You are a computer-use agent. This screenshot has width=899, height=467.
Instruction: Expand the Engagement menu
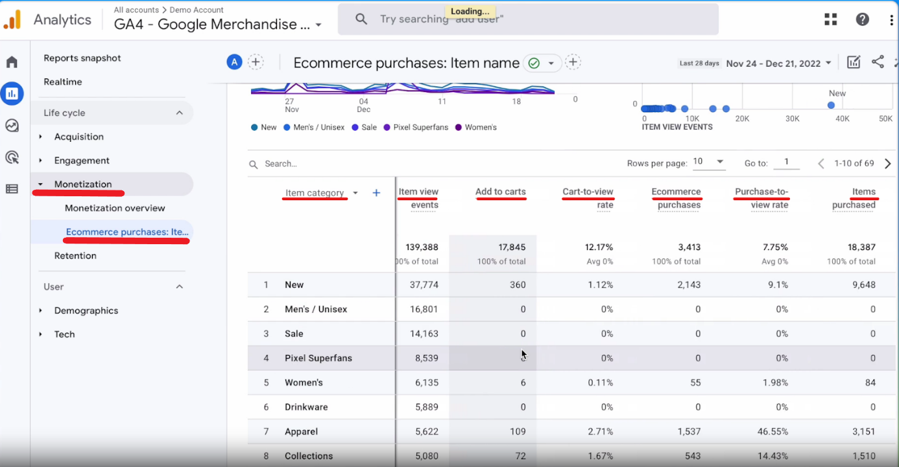click(x=40, y=161)
